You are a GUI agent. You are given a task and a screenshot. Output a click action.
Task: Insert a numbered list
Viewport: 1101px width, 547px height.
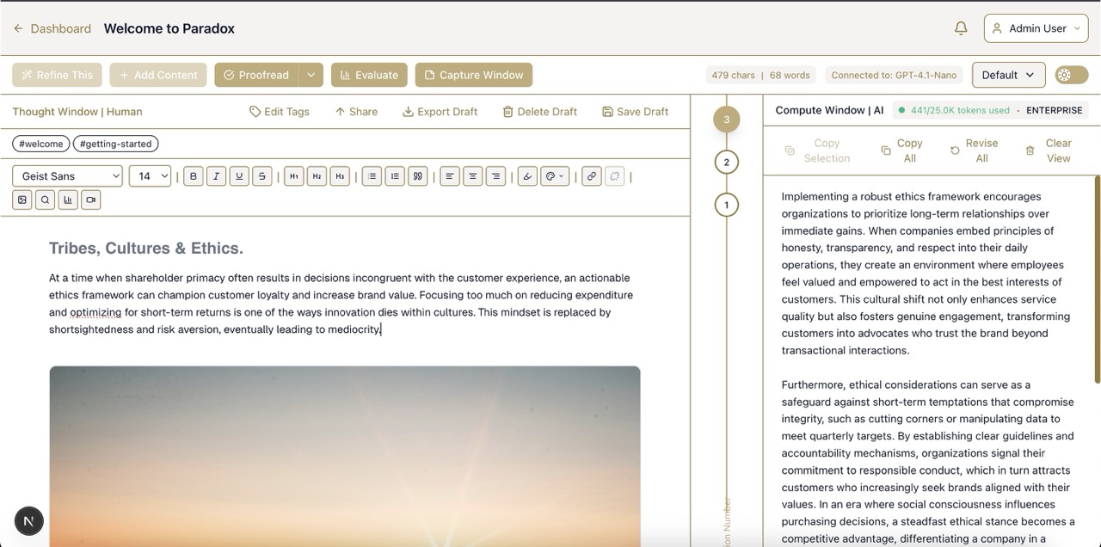[x=395, y=176]
